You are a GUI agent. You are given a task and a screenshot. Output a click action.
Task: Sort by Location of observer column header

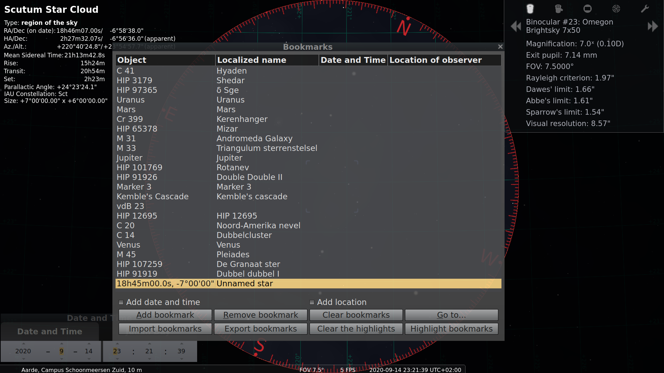click(x=444, y=60)
